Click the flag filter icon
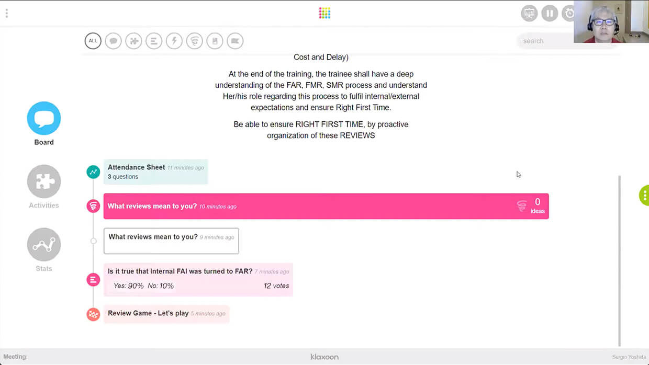The image size is (649, 365). tap(235, 41)
